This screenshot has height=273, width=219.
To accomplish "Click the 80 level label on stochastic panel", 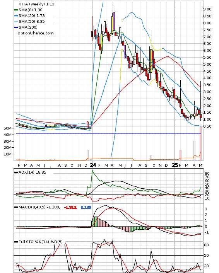I will click(x=207, y=245).
